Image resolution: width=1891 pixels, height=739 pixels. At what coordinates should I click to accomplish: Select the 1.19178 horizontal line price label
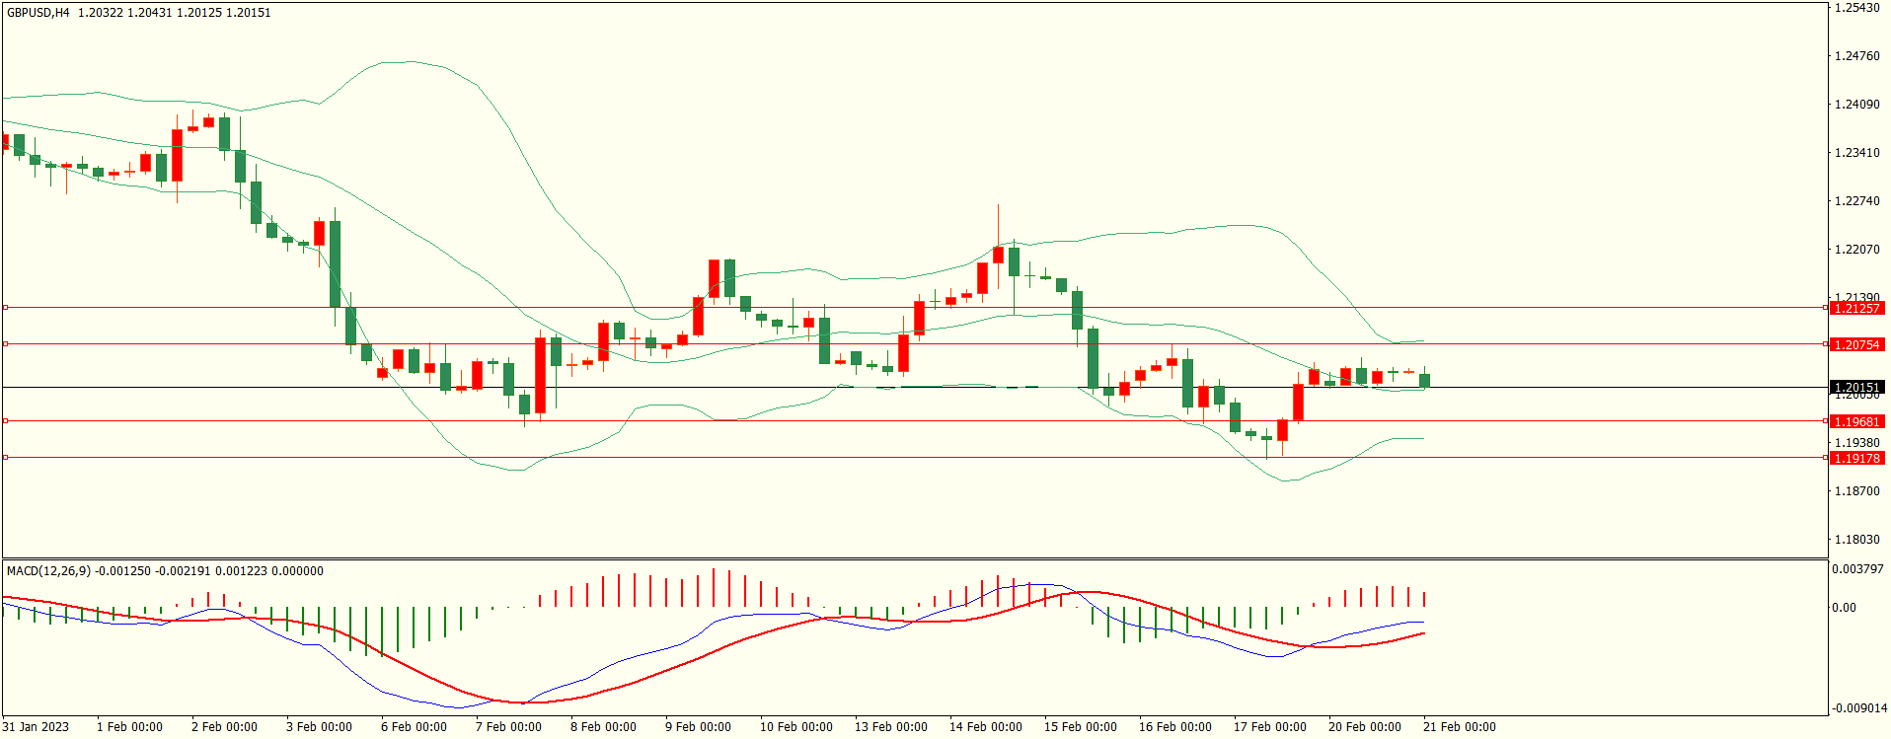pos(1856,458)
